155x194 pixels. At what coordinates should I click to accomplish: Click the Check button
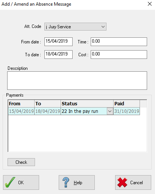(x=21, y=162)
